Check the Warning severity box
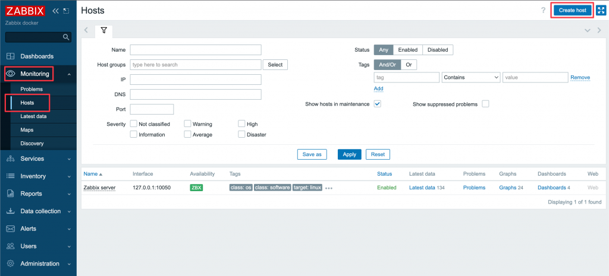Viewport: 609px width, 276px height. tap(187, 124)
